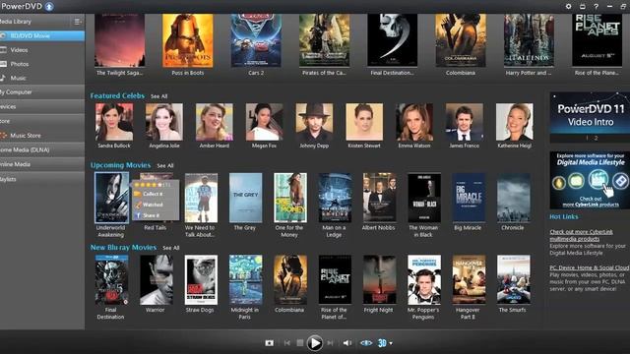Viewport: 630px width, 354px height.
Task: Open Fright Night Blu-ray poster
Action: (379, 279)
